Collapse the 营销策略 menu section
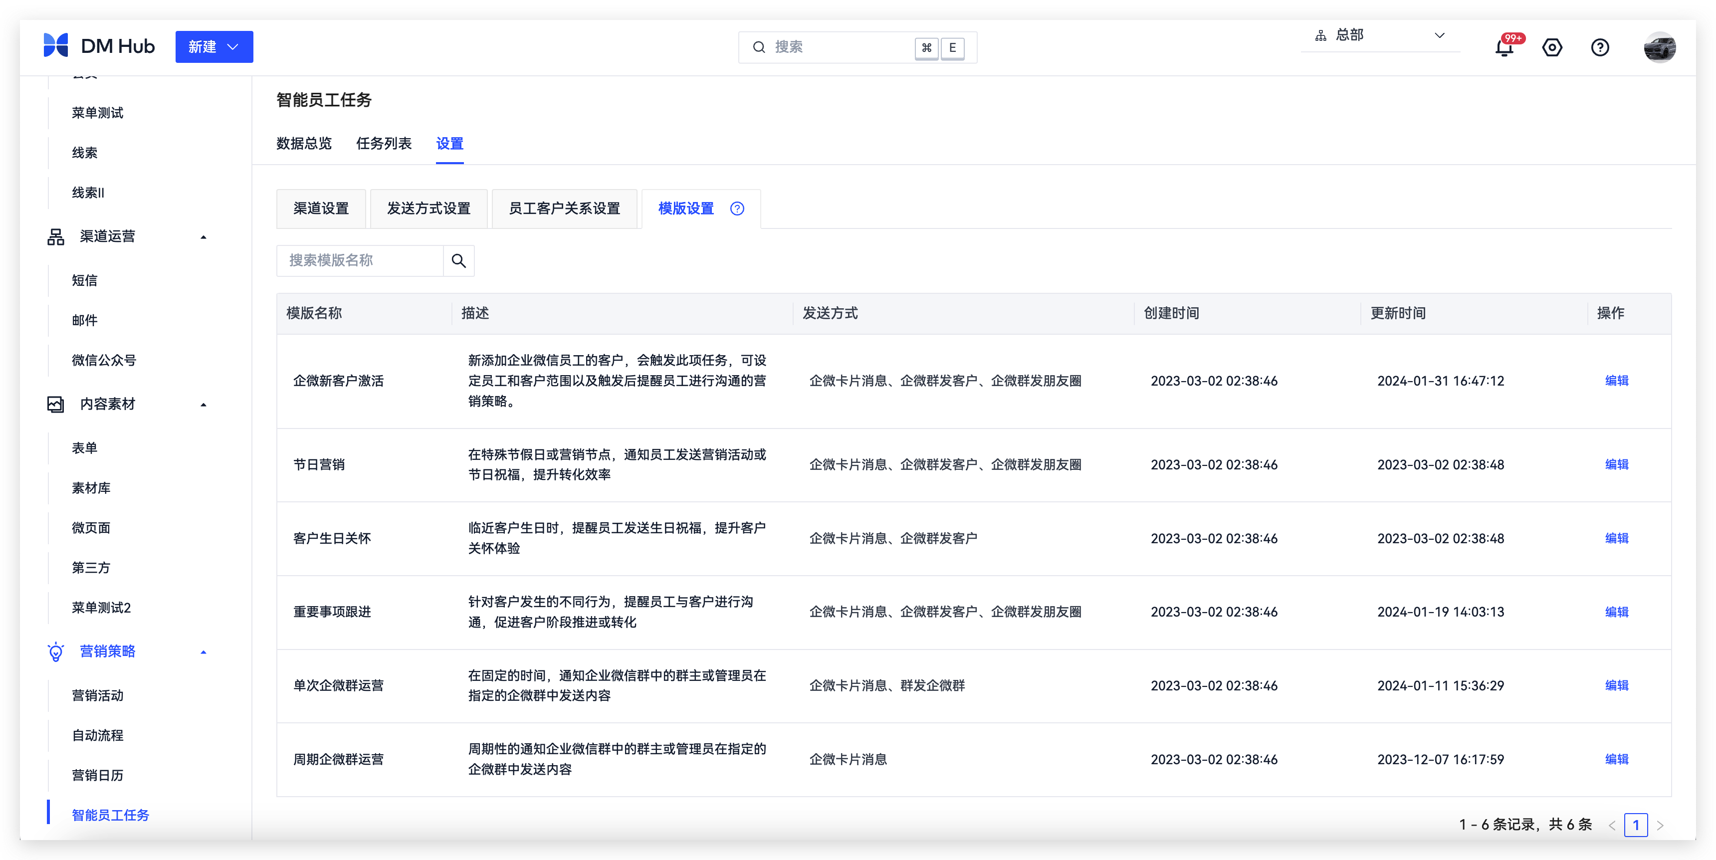Image resolution: width=1716 pixels, height=860 pixels. coord(203,652)
